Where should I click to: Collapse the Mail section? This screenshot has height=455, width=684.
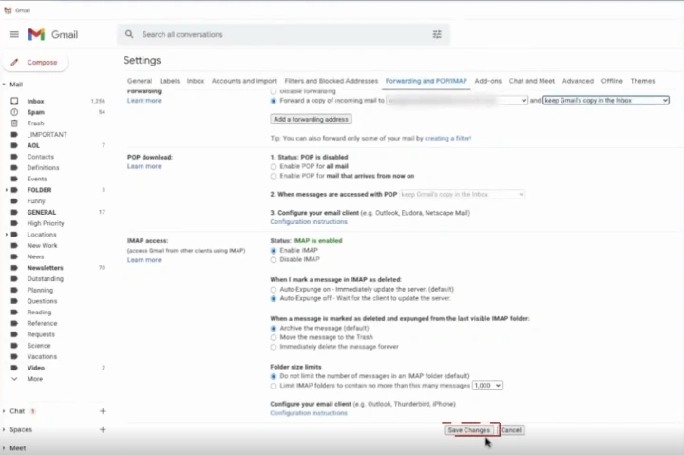click(4, 85)
